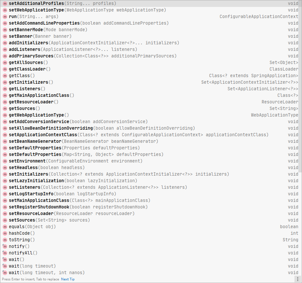Image resolution: width=302 pixels, height=283 pixels.
Task: Click the method icon beside setAdditionalProfiles
Action: tap(5, 3)
